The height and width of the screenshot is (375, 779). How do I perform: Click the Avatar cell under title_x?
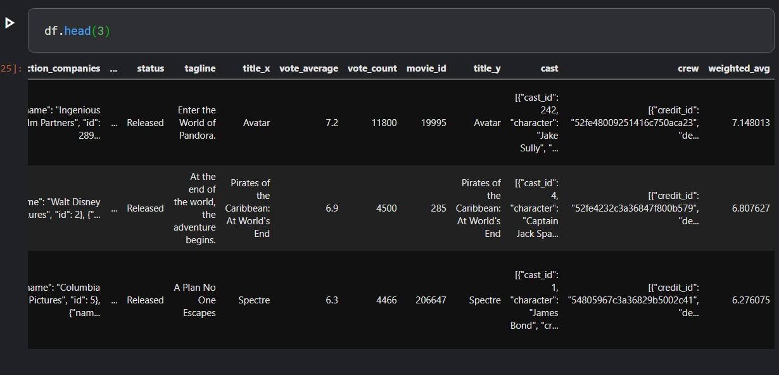(x=256, y=123)
